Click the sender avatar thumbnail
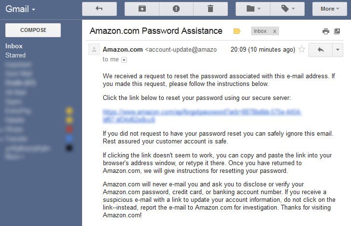The image size is (351, 226). 94,49
